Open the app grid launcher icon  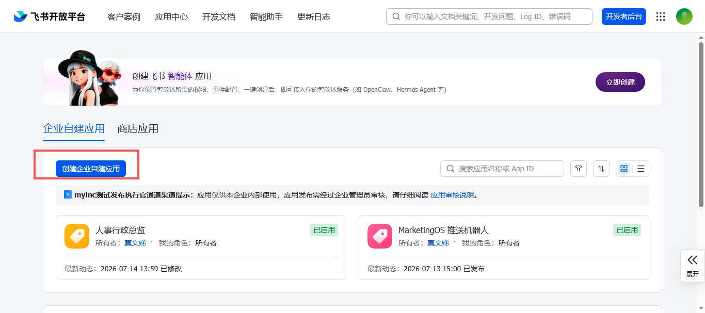coord(661,17)
